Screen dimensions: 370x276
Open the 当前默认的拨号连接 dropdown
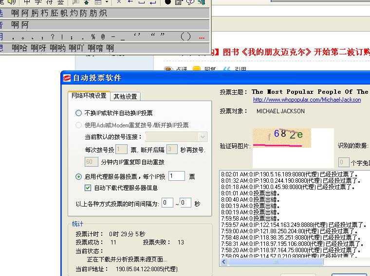(203, 137)
